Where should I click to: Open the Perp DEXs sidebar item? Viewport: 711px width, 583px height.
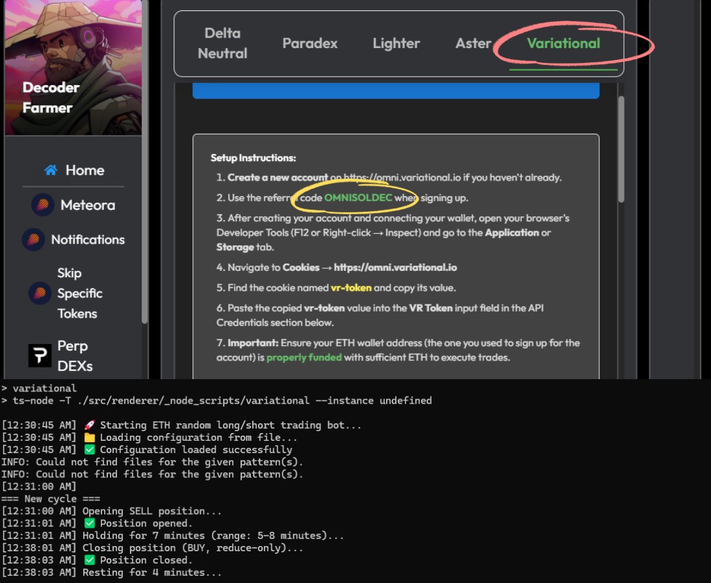click(60, 356)
